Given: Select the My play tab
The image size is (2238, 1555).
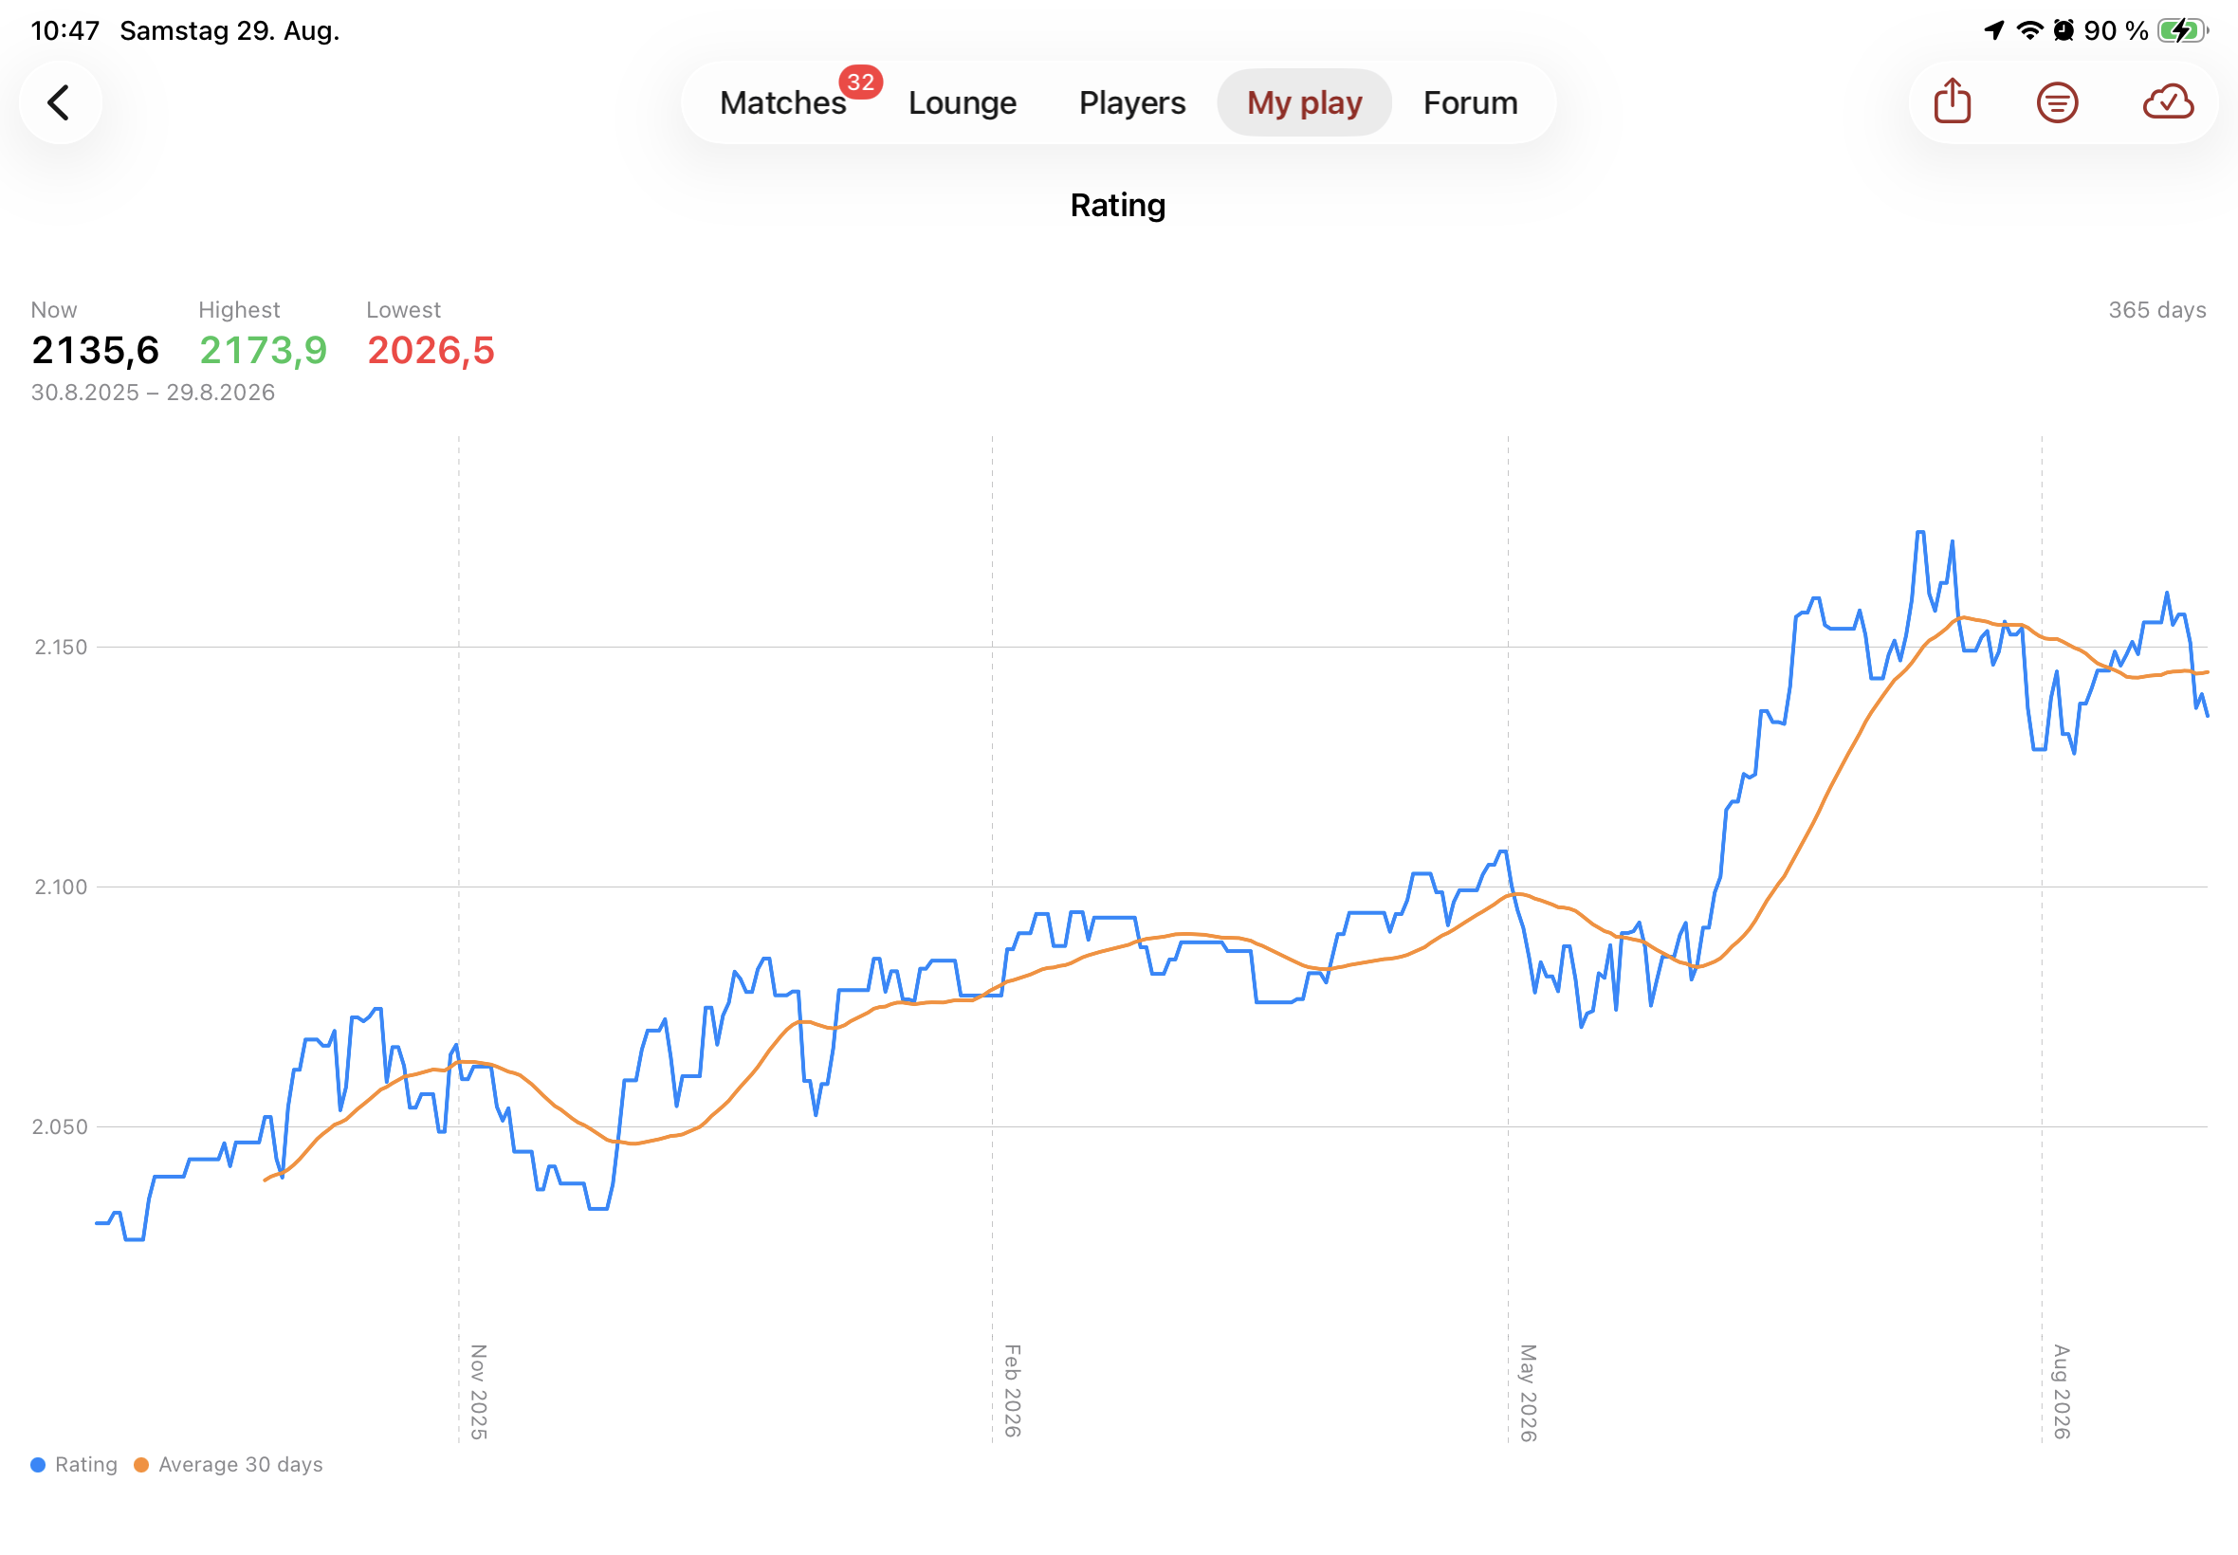Looking at the screenshot, I should tap(1304, 102).
